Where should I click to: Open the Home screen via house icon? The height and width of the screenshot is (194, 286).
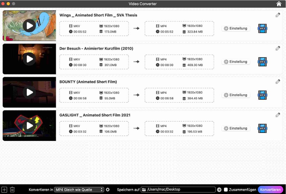tap(279, 4)
